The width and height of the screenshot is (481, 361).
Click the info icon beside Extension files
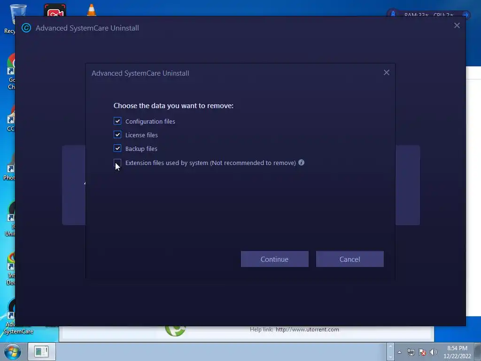pyautogui.click(x=301, y=162)
